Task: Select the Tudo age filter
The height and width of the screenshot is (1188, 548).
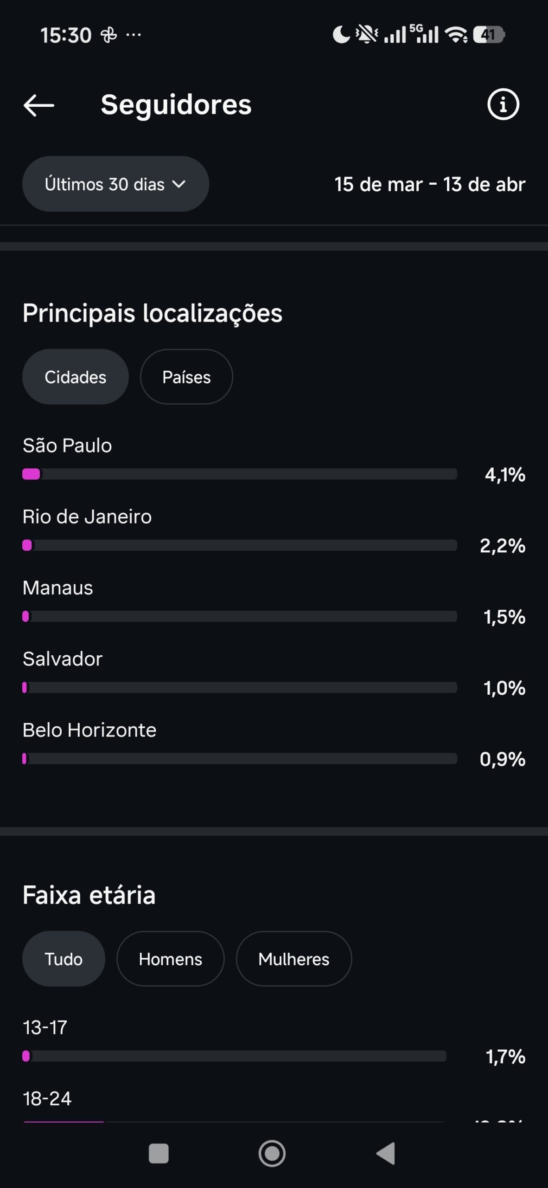Action: [64, 959]
